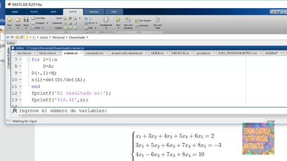Click the Wrap comments icon

[x=75, y=23]
